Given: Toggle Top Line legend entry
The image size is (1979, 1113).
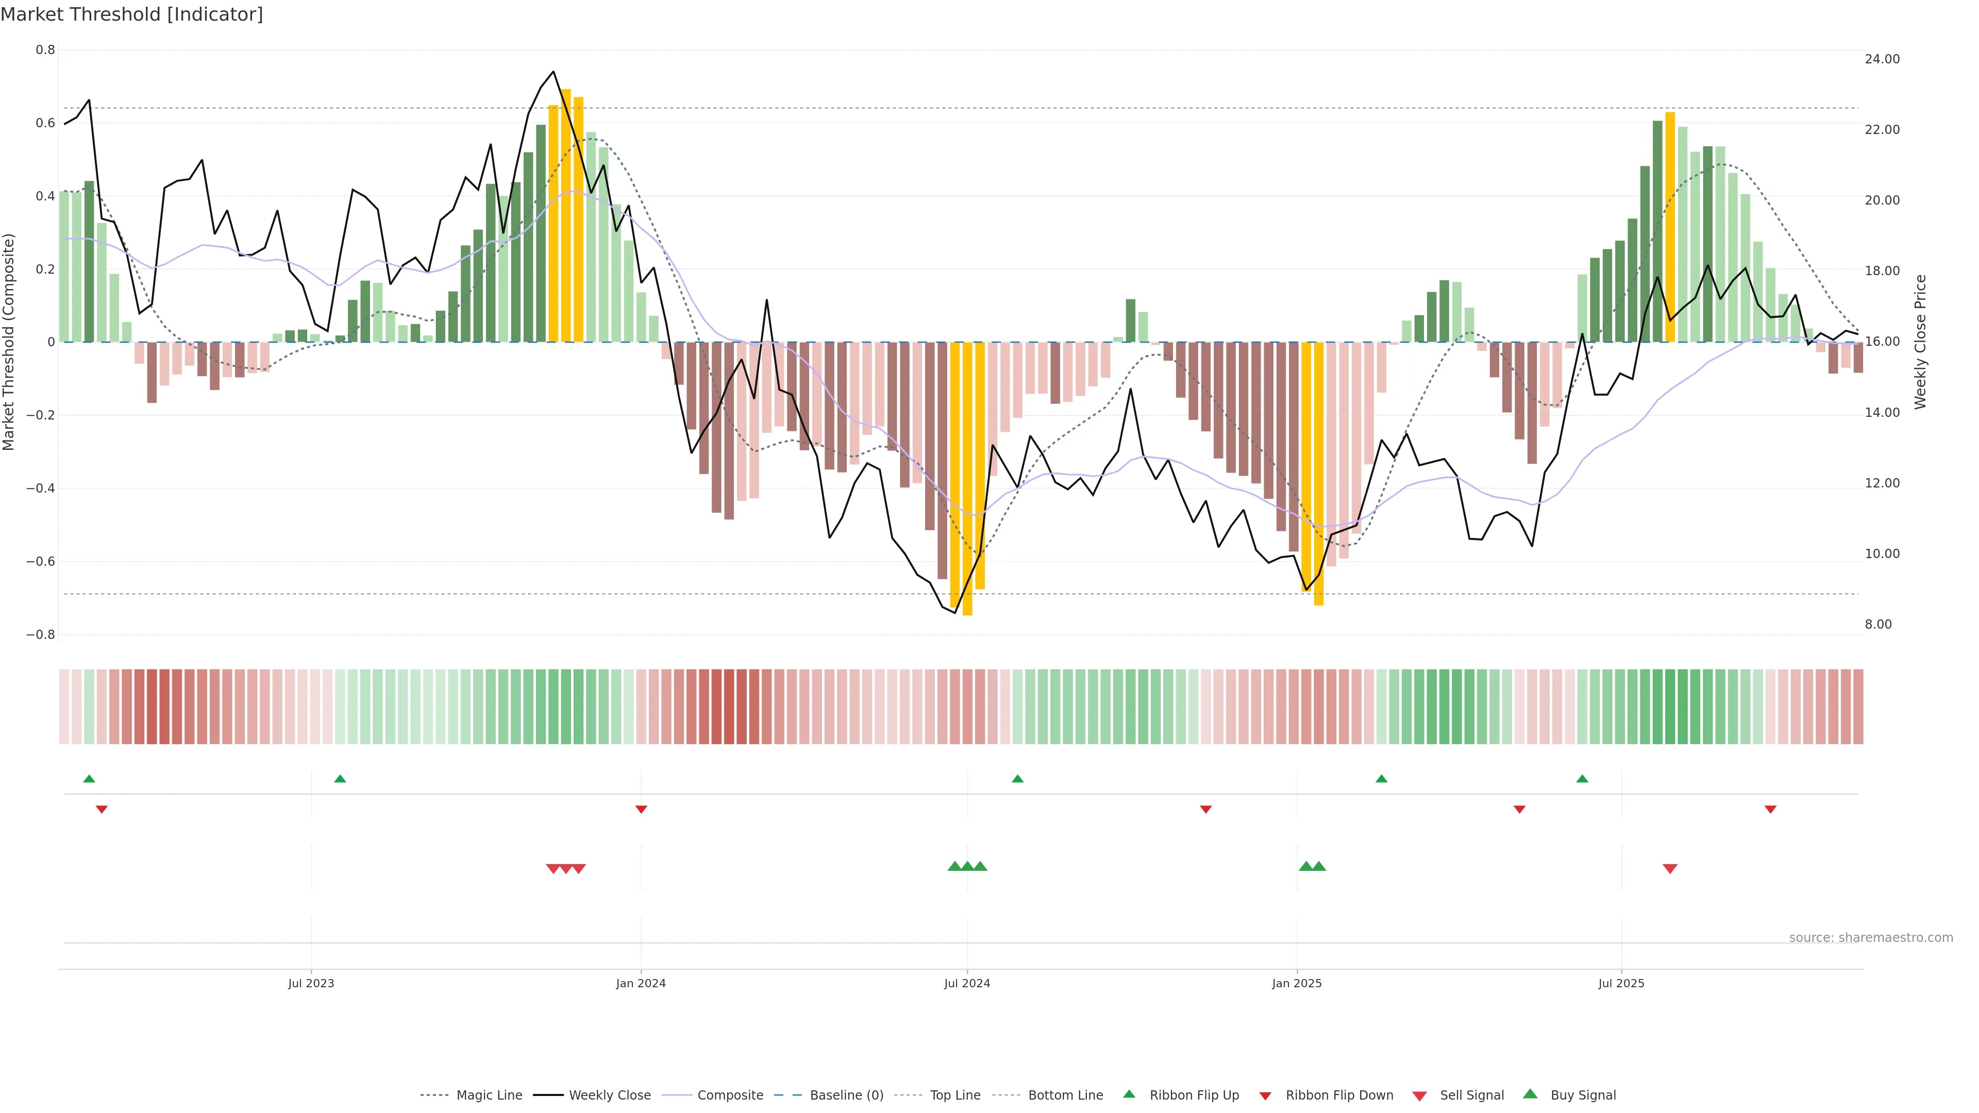Looking at the screenshot, I should tap(955, 1095).
